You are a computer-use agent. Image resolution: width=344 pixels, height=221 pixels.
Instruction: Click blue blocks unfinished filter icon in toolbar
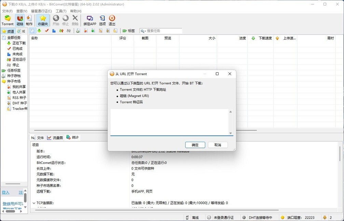coord(54,31)
